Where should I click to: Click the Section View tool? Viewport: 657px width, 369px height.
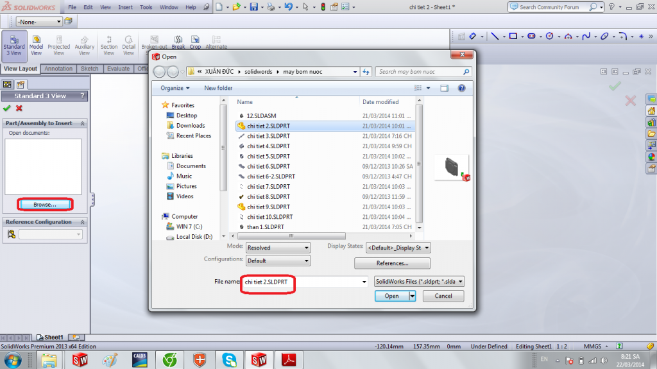[x=109, y=45]
